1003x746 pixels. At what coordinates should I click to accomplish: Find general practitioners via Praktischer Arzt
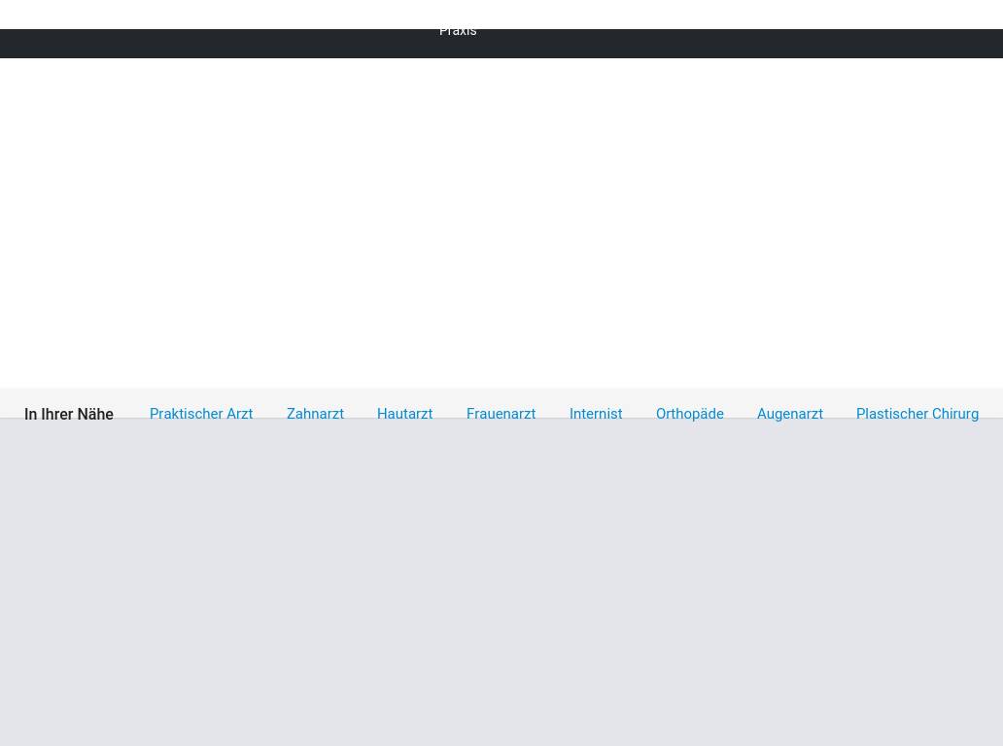click(200, 414)
